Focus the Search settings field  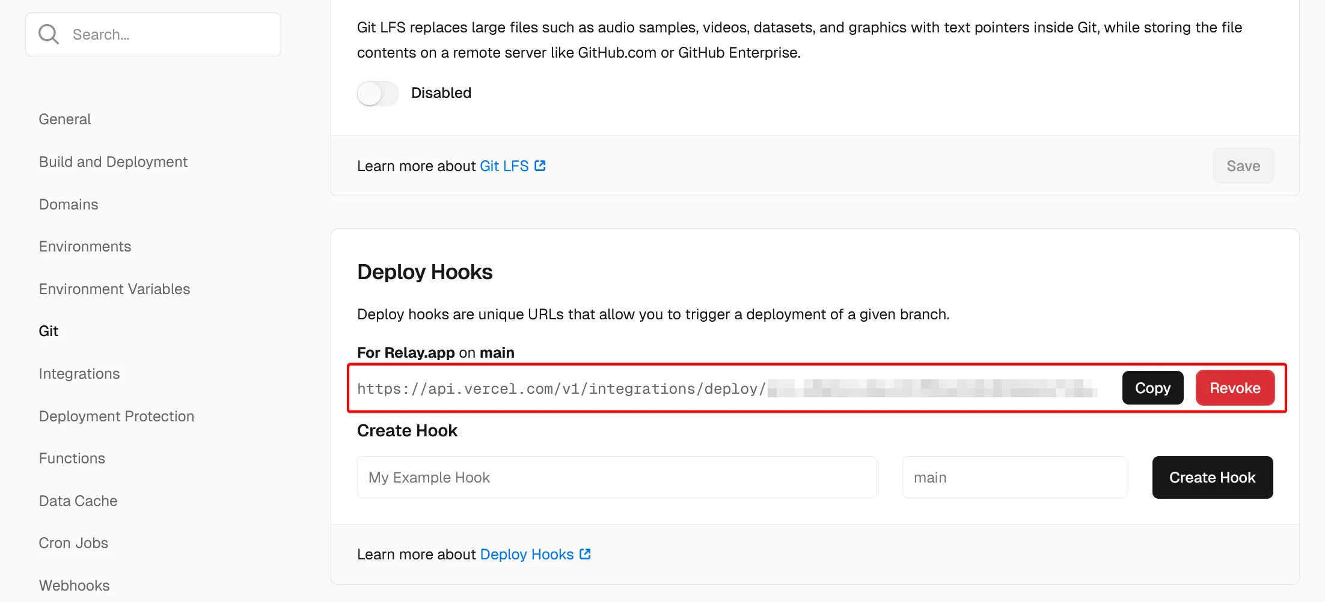tap(153, 34)
